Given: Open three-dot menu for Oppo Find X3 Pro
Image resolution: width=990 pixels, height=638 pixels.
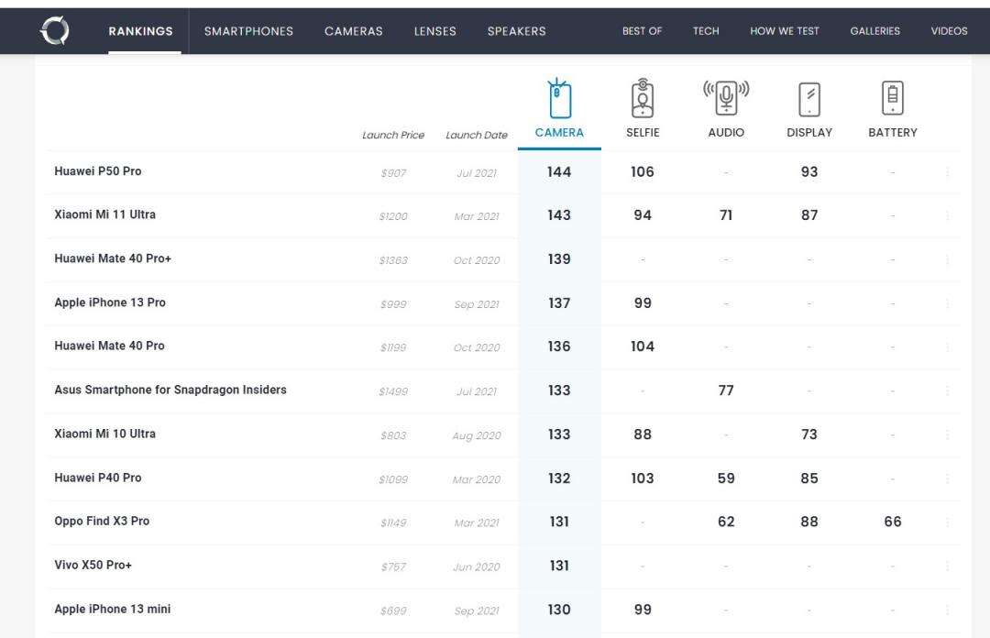Looking at the screenshot, I should (x=947, y=522).
